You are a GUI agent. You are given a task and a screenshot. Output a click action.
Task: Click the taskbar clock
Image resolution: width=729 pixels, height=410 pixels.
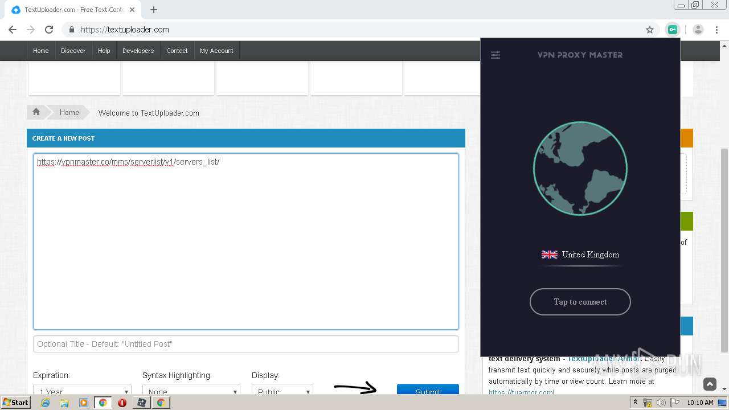coord(700,403)
